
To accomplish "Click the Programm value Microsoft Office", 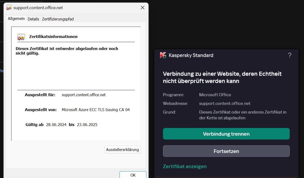I will [215, 95].
